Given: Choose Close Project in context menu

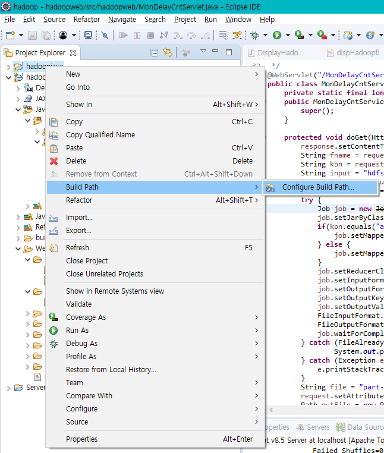Looking at the screenshot, I should (x=155, y=261).
